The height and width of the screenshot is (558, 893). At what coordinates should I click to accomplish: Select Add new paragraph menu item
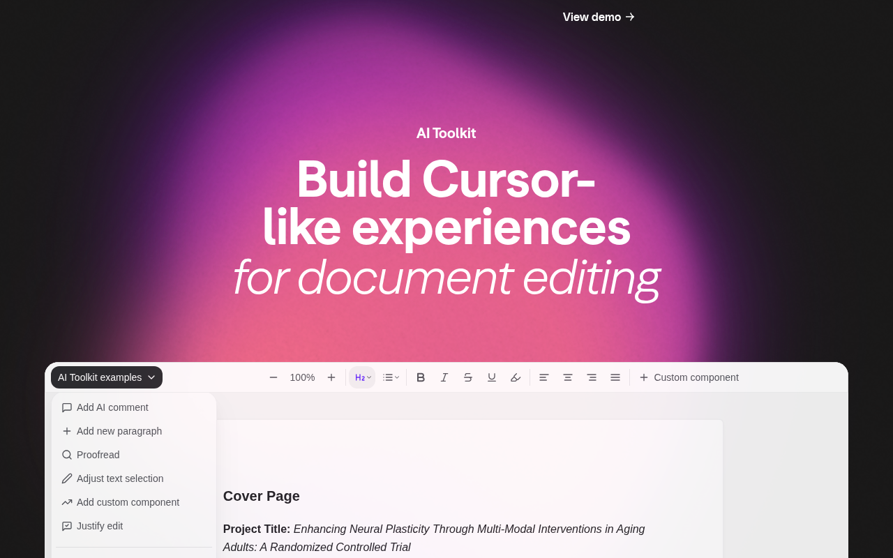pos(134,431)
